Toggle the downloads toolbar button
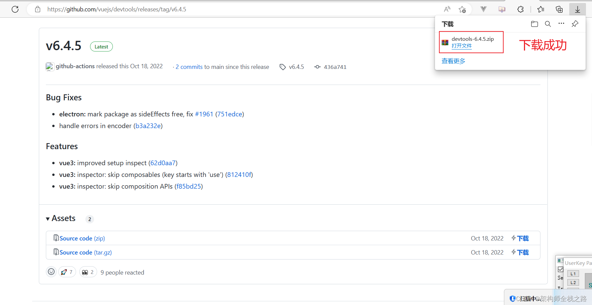This screenshot has width=592, height=305. click(x=578, y=9)
